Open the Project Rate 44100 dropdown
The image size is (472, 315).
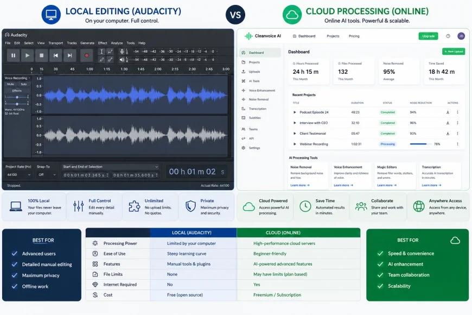click(18, 175)
